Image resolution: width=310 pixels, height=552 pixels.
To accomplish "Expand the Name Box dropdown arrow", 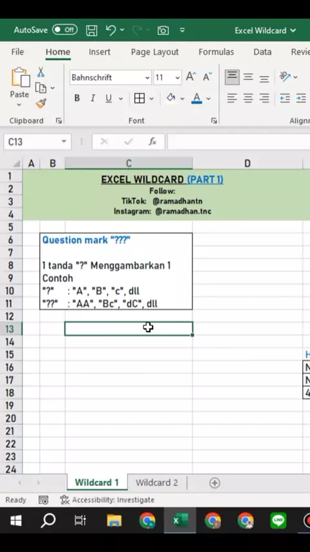I will pos(64,142).
